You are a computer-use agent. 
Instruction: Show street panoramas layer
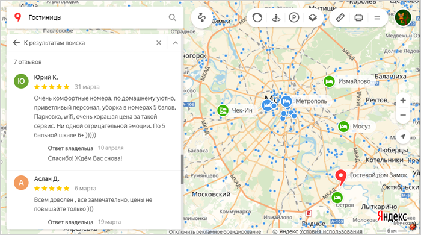pyautogui.click(x=275, y=17)
